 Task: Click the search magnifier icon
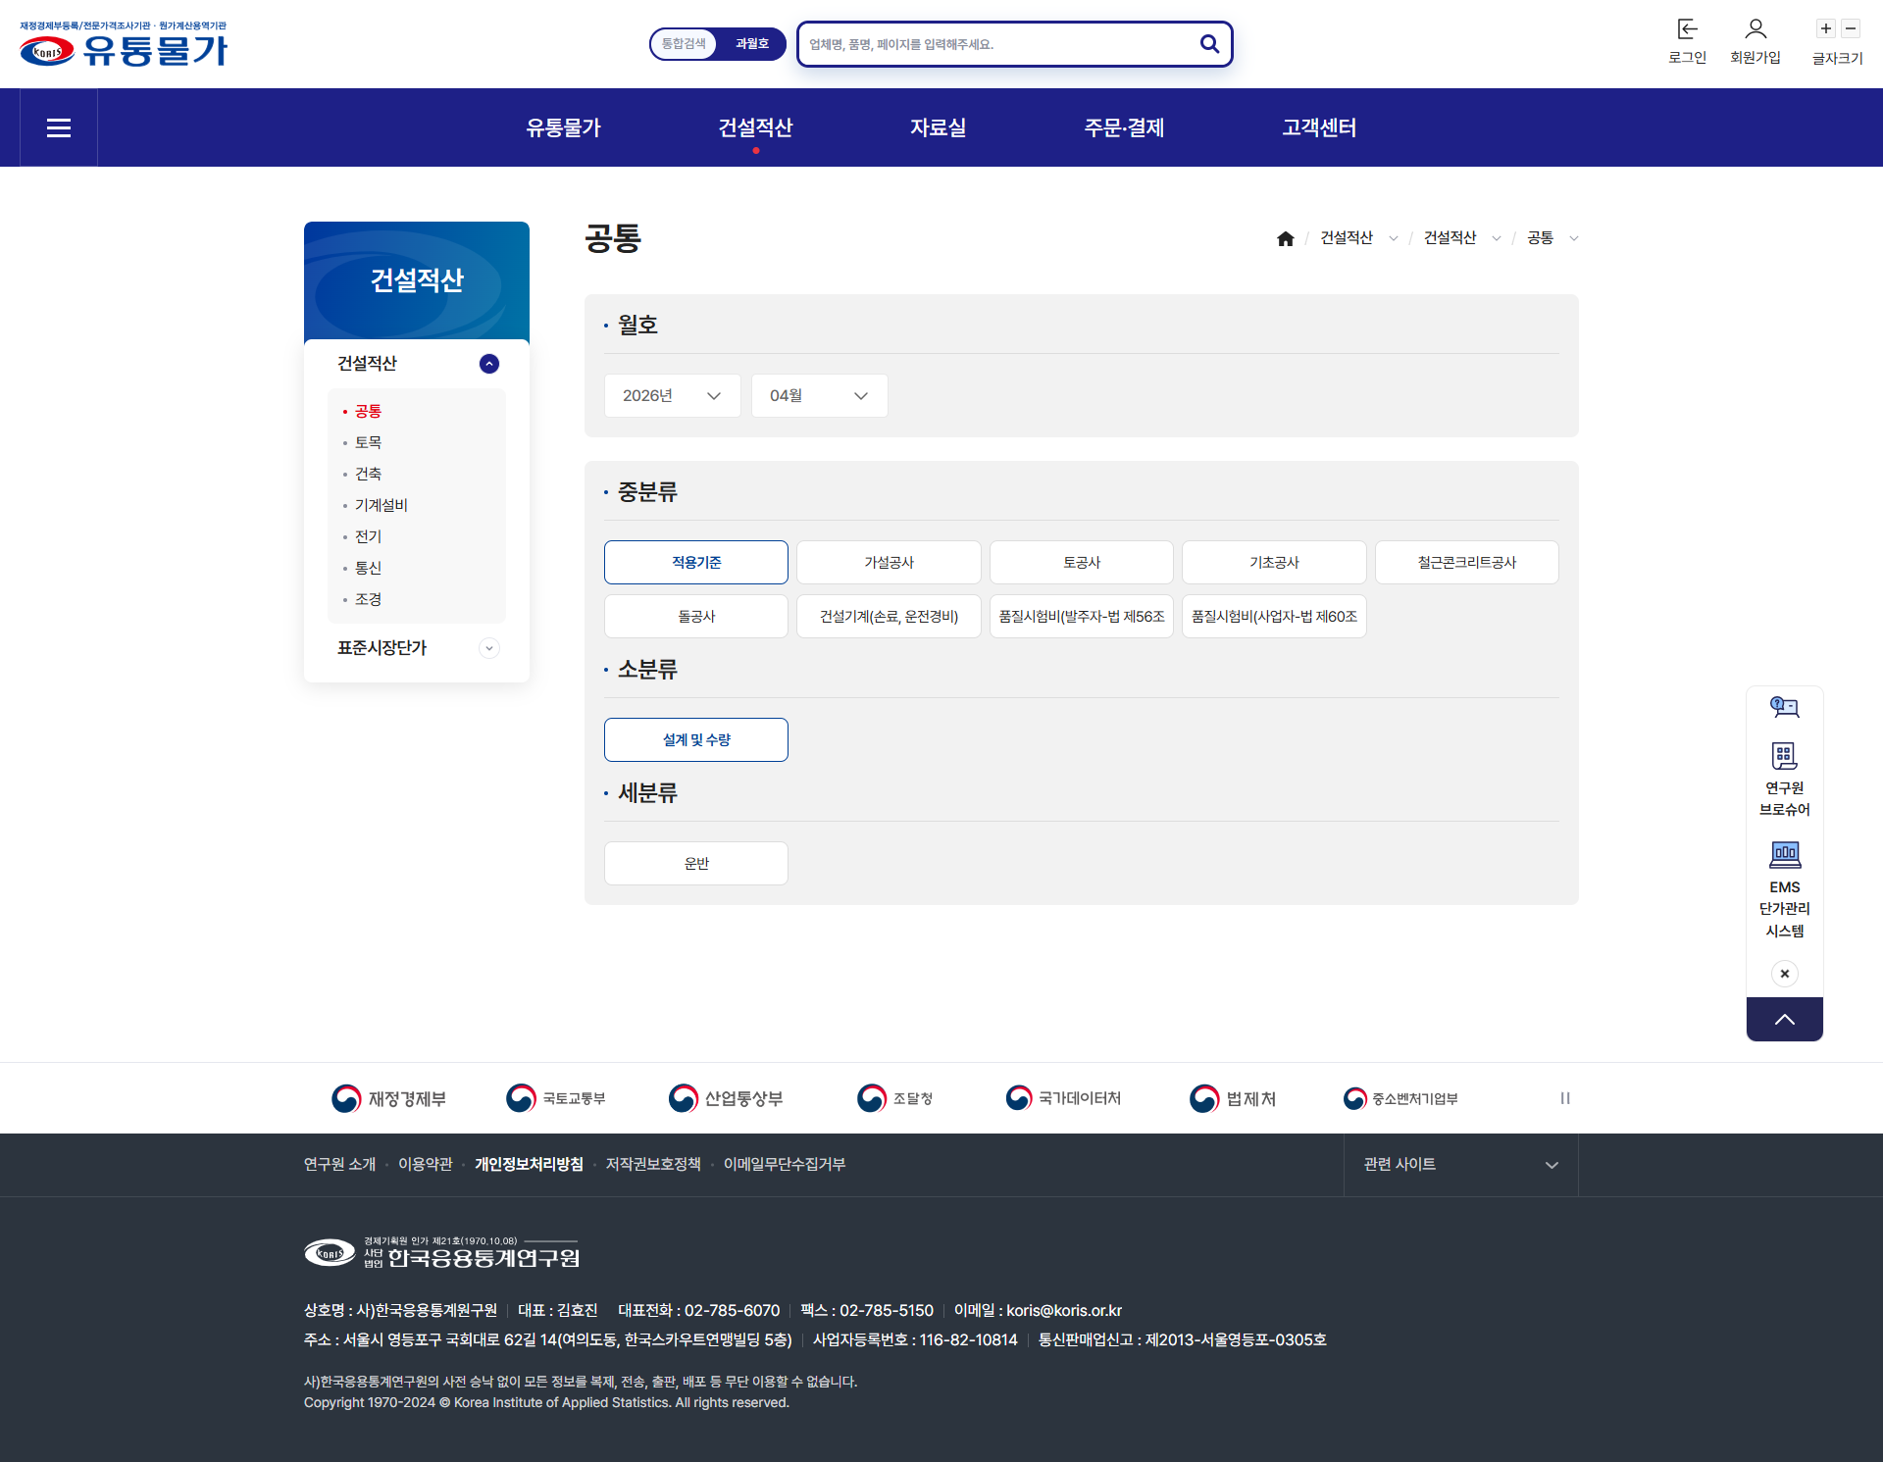[1209, 44]
